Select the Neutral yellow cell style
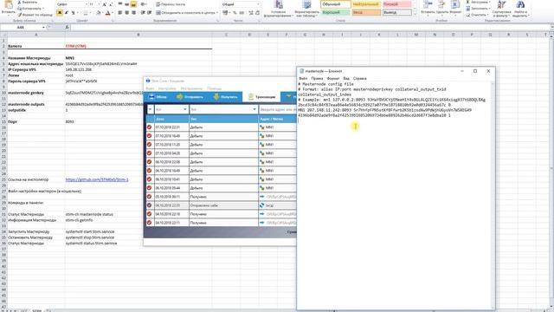The width and height of the screenshot is (554, 312). [366, 4]
